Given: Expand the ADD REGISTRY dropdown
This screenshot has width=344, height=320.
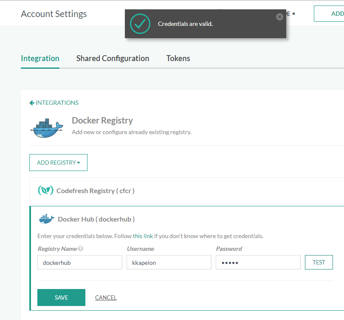Looking at the screenshot, I should 58,163.
